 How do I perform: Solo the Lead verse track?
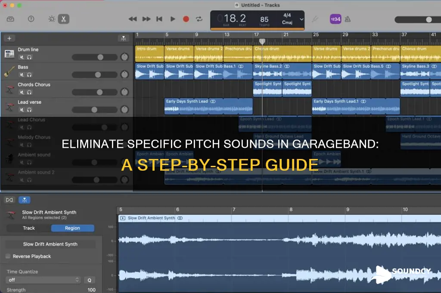(x=29, y=110)
